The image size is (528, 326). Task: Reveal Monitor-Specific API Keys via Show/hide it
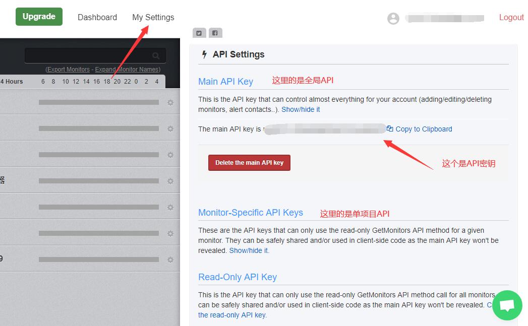tap(248, 250)
